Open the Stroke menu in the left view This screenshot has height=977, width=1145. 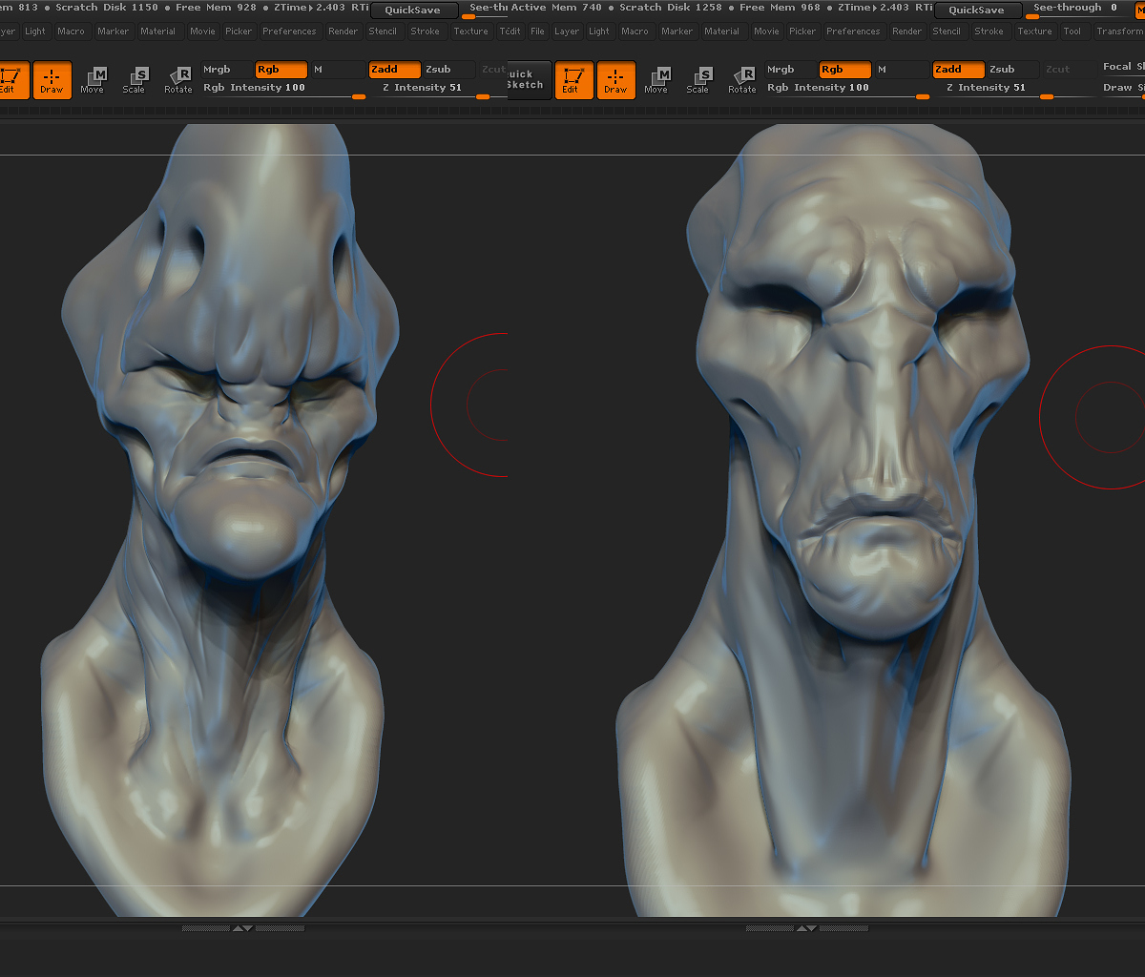pos(426,31)
